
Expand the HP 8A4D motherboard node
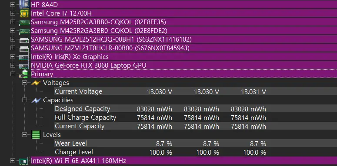(13, 4)
